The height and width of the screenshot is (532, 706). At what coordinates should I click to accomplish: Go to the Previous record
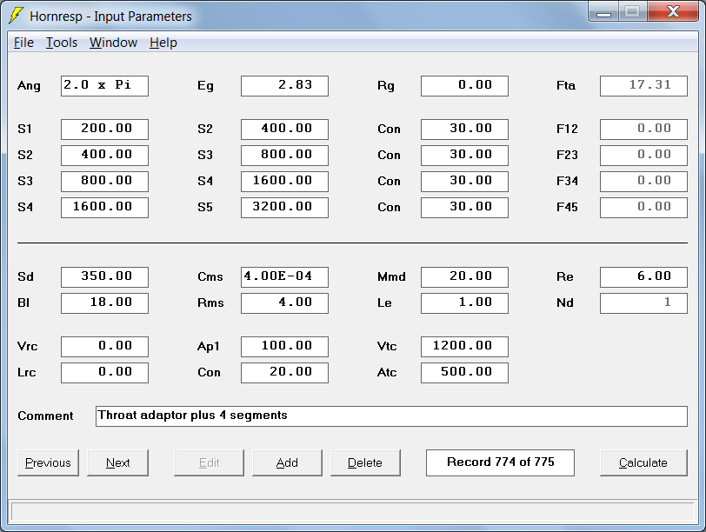pyautogui.click(x=48, y=462)
